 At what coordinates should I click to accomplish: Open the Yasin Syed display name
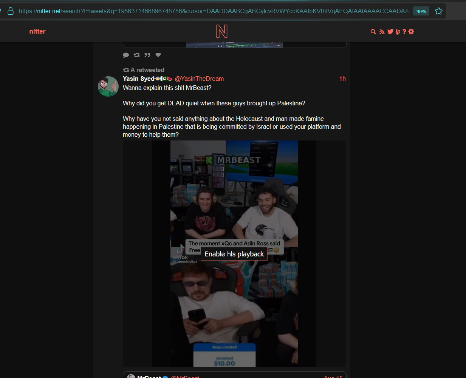click(148, 79)
